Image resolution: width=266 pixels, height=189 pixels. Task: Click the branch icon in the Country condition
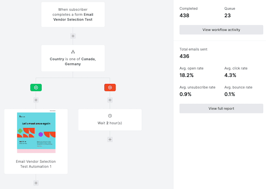73,52
